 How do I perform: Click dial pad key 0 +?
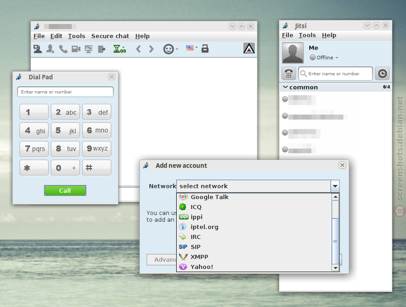click(65, 168)
